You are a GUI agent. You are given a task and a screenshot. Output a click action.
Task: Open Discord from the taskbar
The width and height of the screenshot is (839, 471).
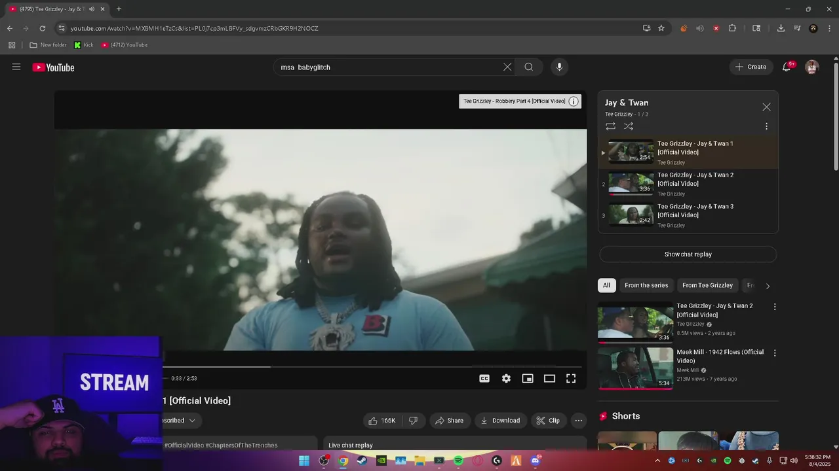tap(536, 461)
